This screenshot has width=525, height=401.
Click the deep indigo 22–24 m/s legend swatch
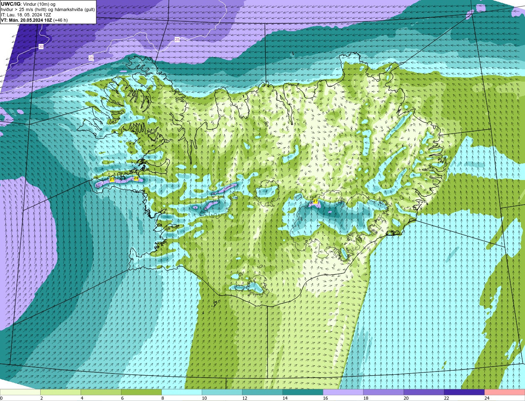464,392
